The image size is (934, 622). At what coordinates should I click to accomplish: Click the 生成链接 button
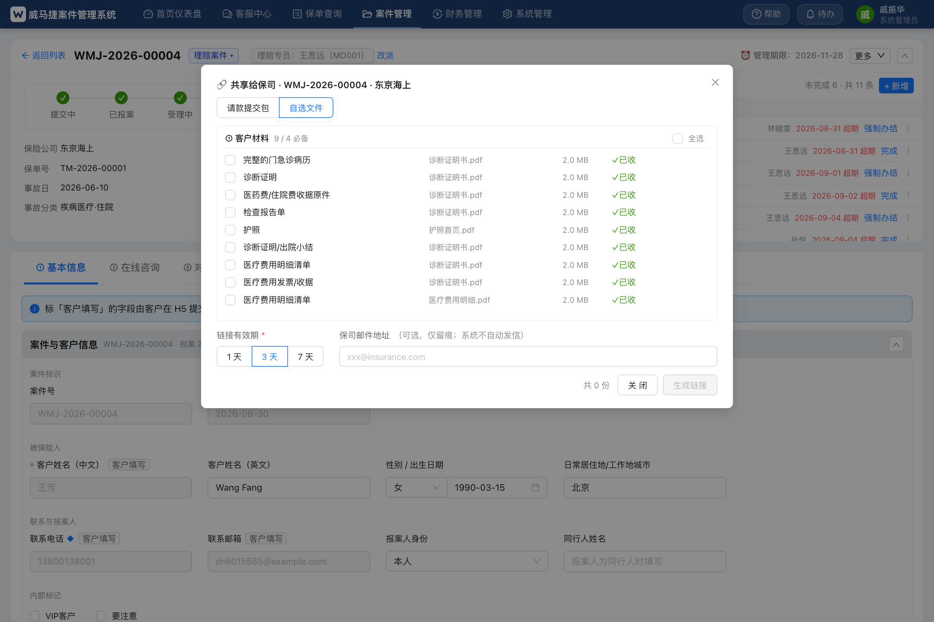pyautogui.click(x=690, y=385)
